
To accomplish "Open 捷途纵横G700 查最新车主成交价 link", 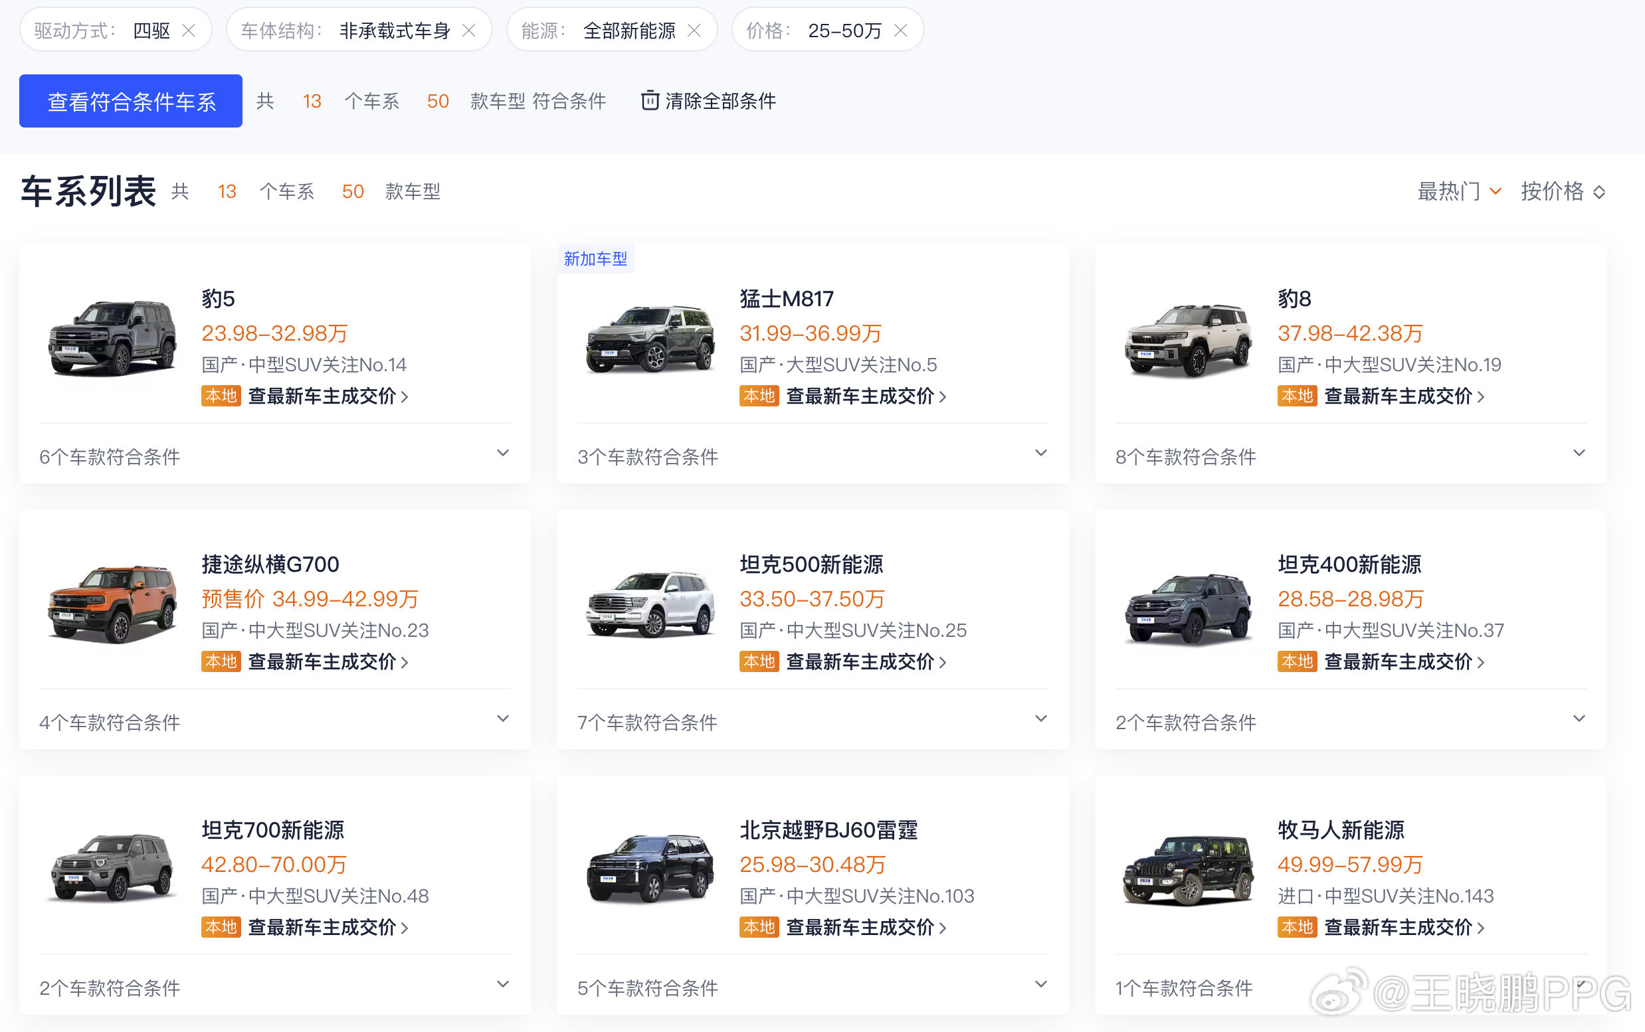I will tap(328, 661).
